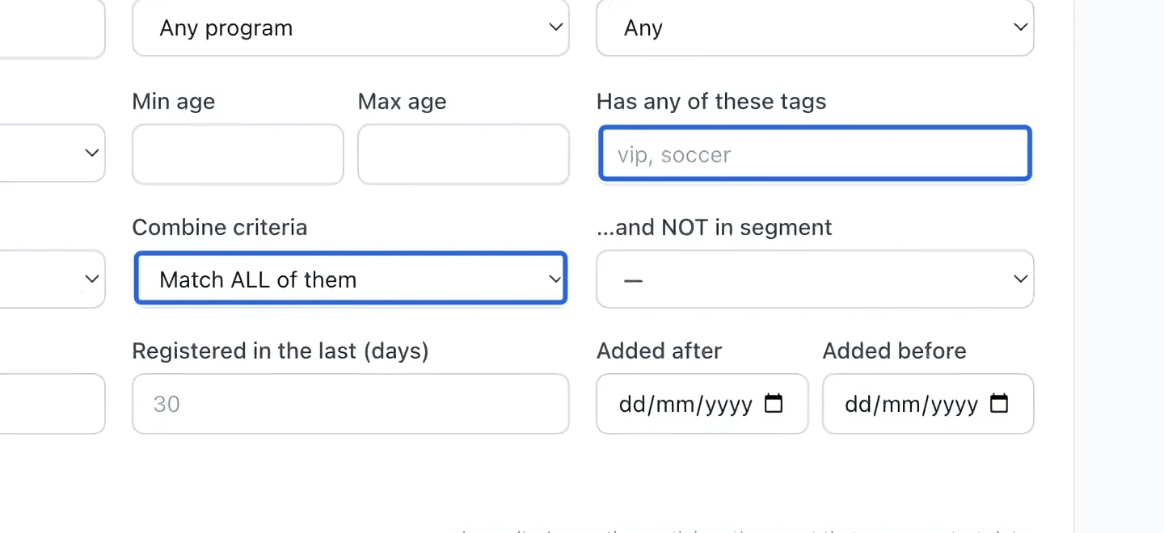Open the Combine criteria dropdown

click(x=351, y=279)
